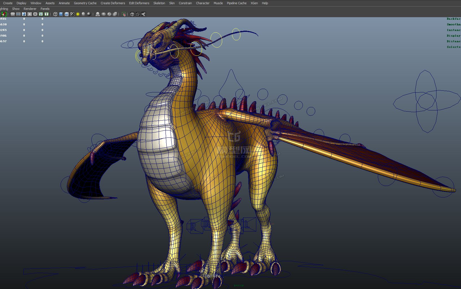Viewport: 461px width, 289px height.
Task: Open the Skeleton menu
Action: pos(159,3)
